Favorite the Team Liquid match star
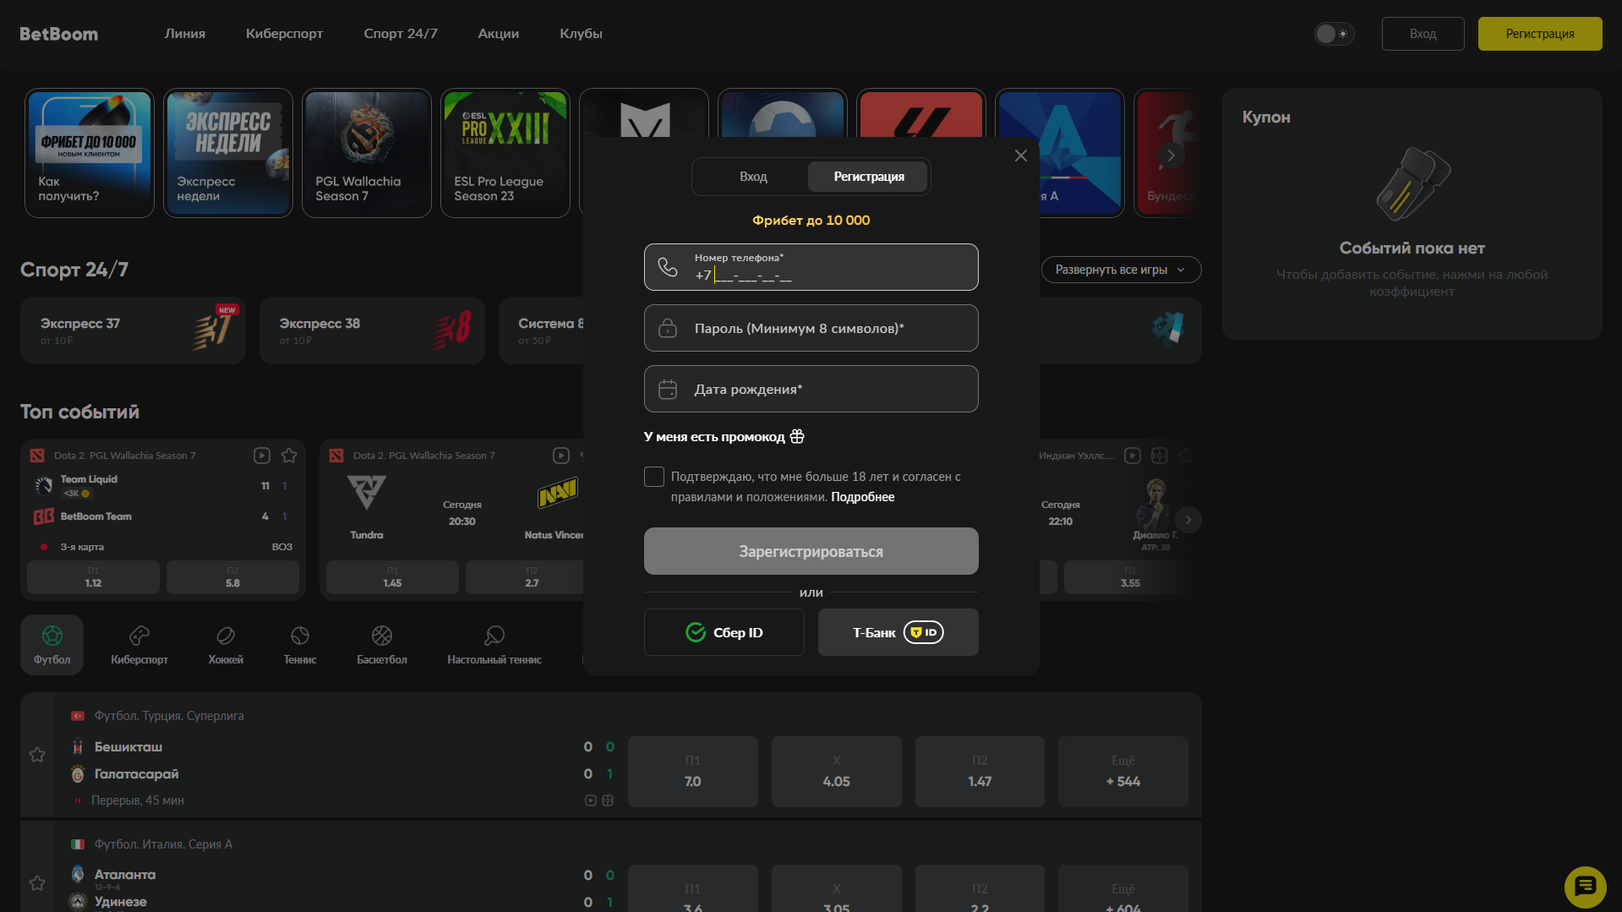The image size is (1622, 912). pyautogui.click(x=289, y=456)
